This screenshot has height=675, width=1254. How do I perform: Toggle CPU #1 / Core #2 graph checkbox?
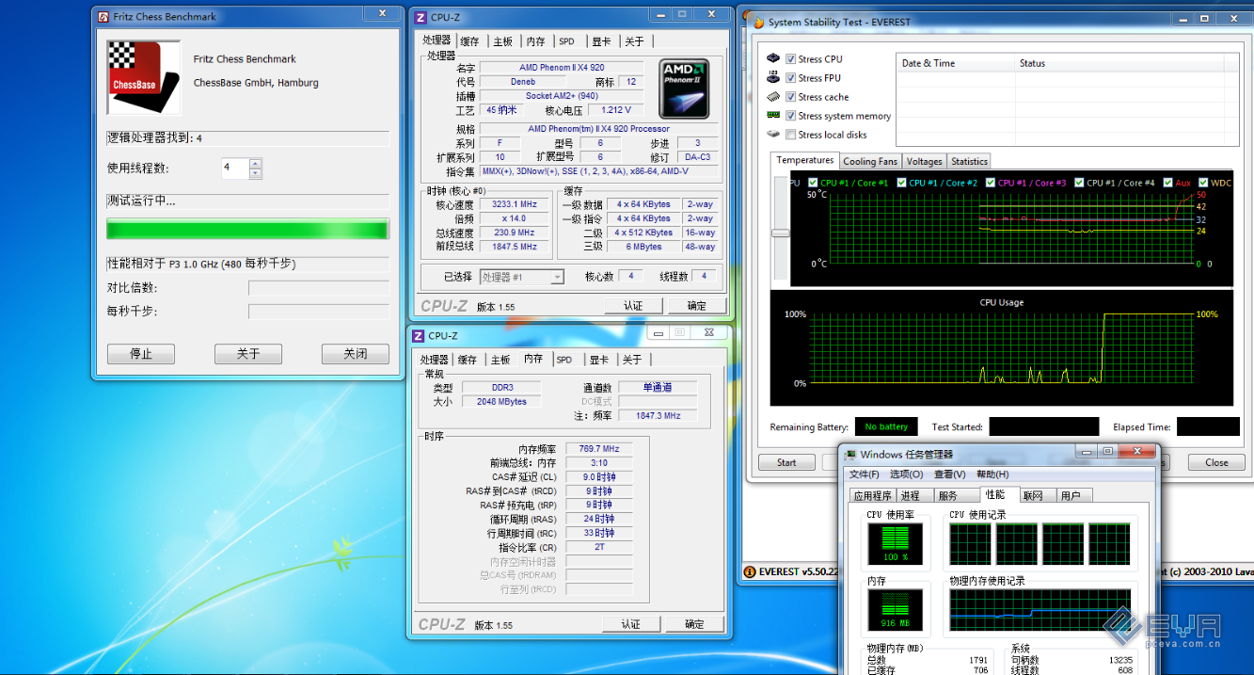(x=902, y=183)
